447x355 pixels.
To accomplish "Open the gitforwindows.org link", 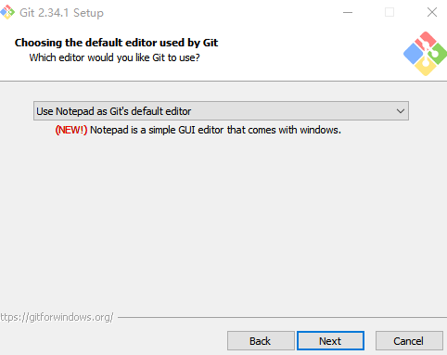I will click(57, 317).
